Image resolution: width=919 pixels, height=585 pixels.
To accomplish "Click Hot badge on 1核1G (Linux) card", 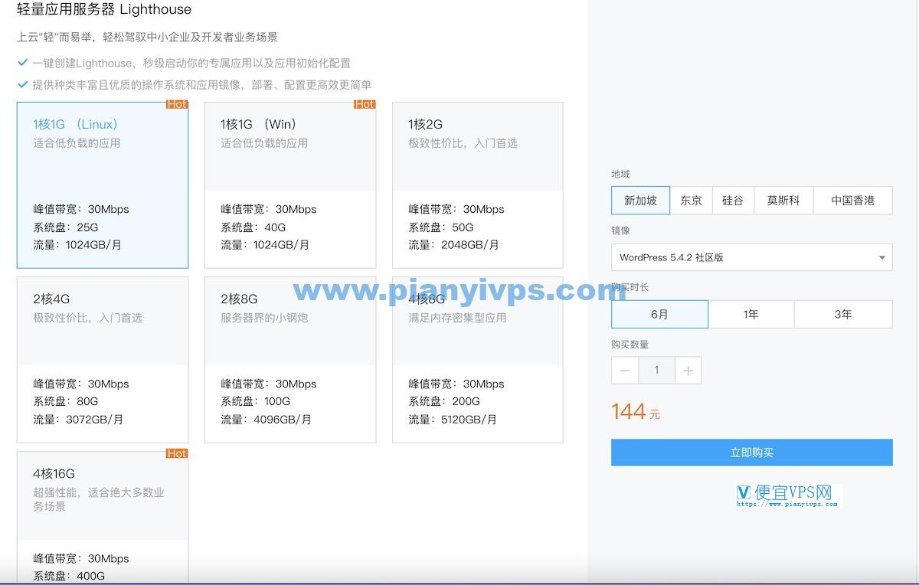I will pos(177,104).
